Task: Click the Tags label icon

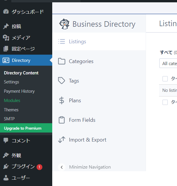Action: pos(62,81)
